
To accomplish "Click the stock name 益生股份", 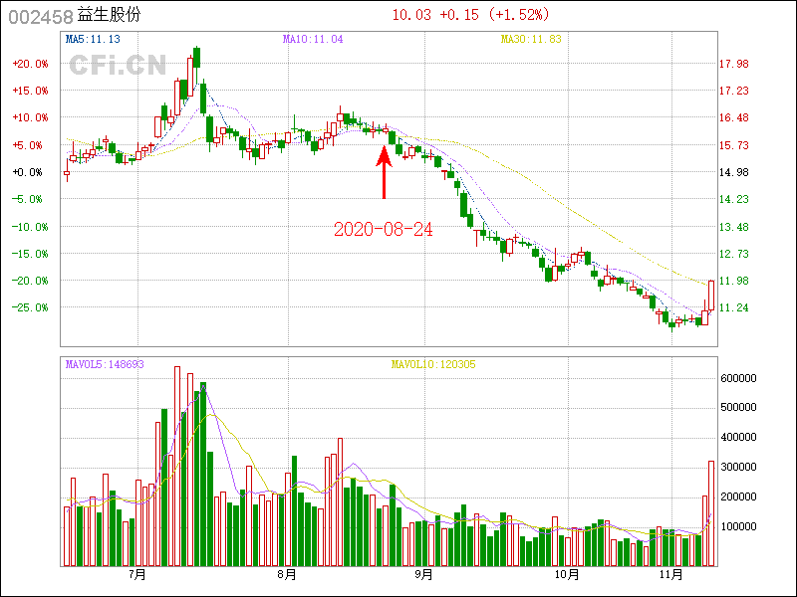I will coord(113,16).
